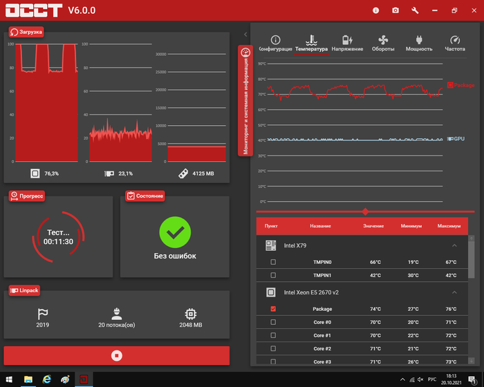Click the Package maximum value 76°C
Viewport: 484px width, 387px height.
click(x=451, y=309)
